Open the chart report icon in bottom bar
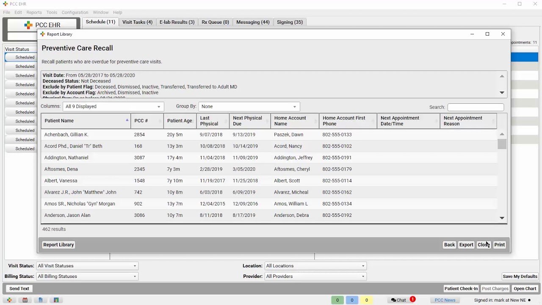The width and height of the screenshot is (542, 305). pyautogui.click(x=56, y=300)
